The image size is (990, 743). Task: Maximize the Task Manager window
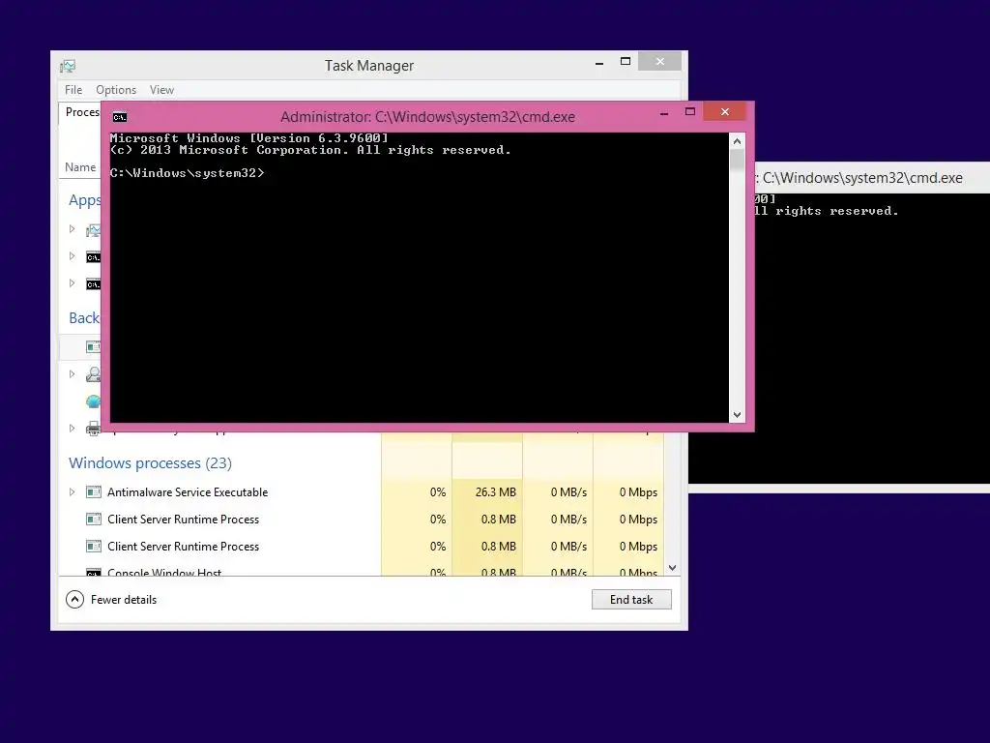[626, 61]
